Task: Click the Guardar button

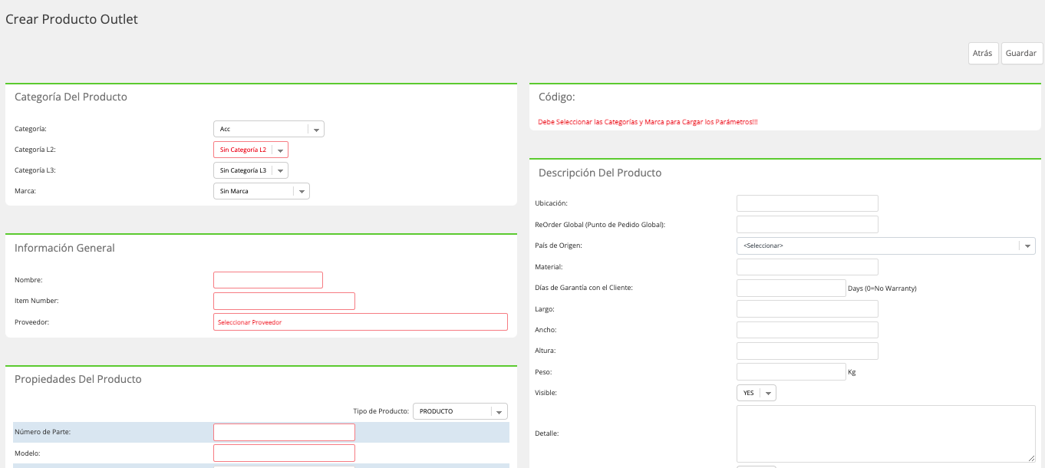Action: pos(1021,54)
